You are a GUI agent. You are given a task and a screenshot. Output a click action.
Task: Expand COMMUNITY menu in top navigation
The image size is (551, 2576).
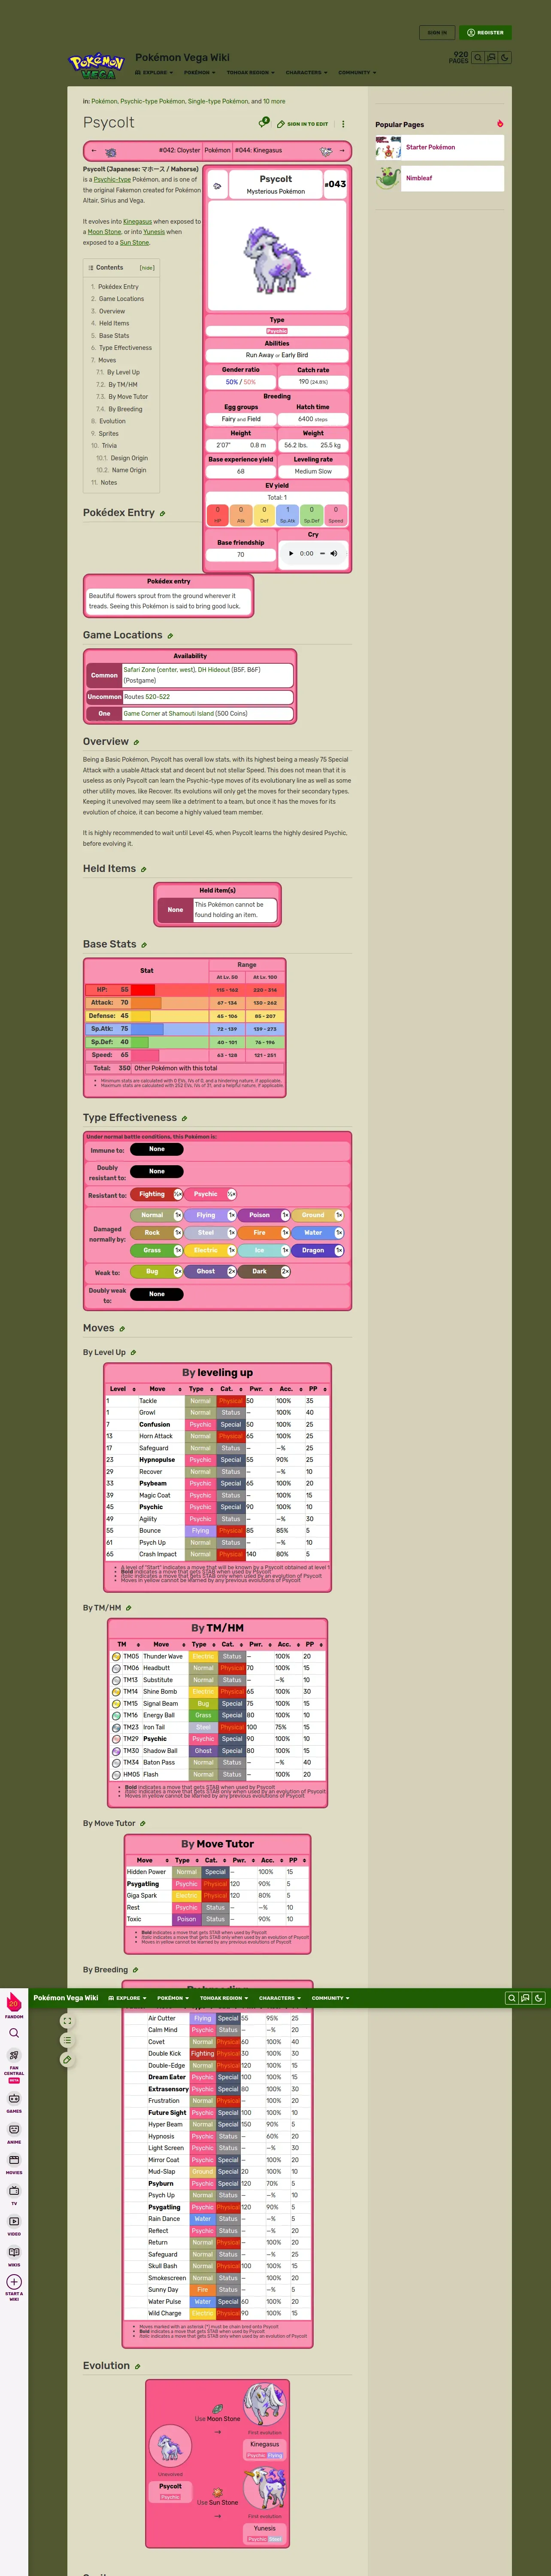pyautogui.click(x=357, y=73)
